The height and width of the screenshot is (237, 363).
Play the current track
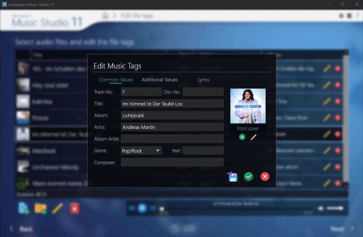click(x=142, y=208)
